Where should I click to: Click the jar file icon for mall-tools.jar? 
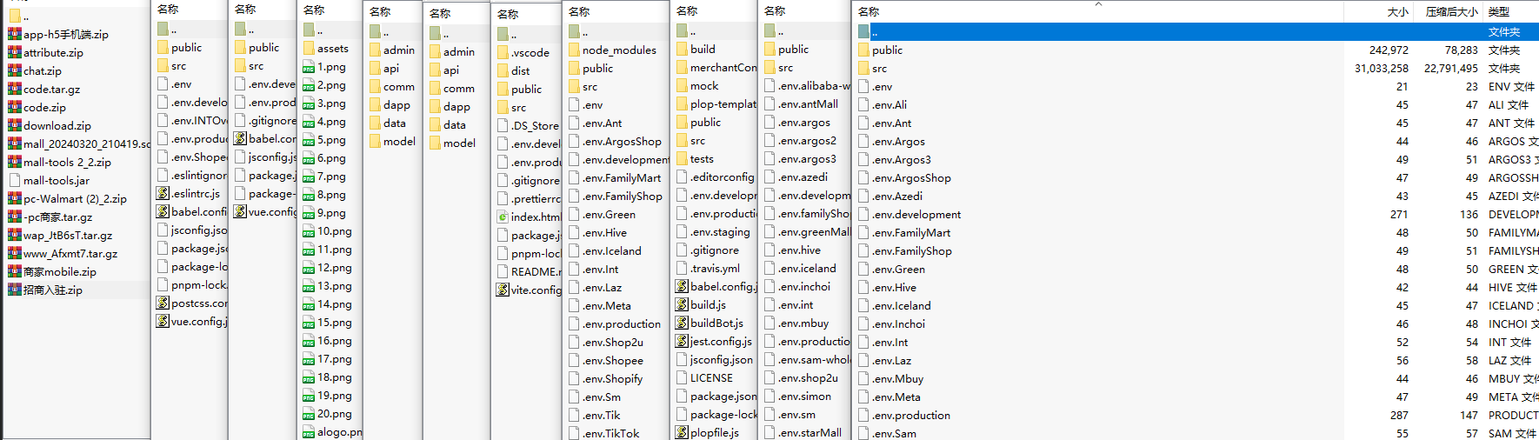tap(15, 180)
